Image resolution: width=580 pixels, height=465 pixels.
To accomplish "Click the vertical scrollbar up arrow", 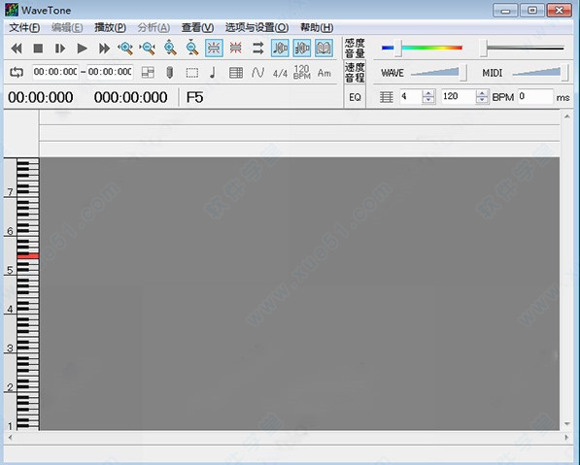I will 567,116.
